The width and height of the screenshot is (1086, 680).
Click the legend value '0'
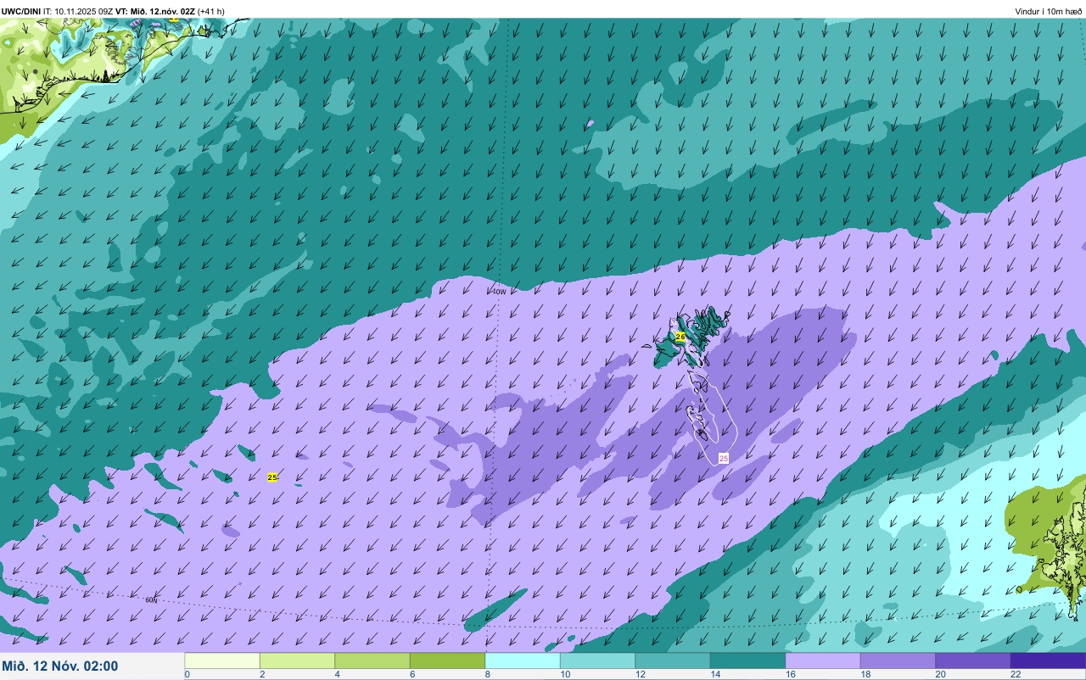tap(187, 674)
